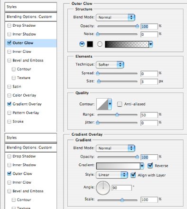The width and height of the screenshot is (187, 209).
Task: Select the solid color radio button
Action: (x=82, y=44)
